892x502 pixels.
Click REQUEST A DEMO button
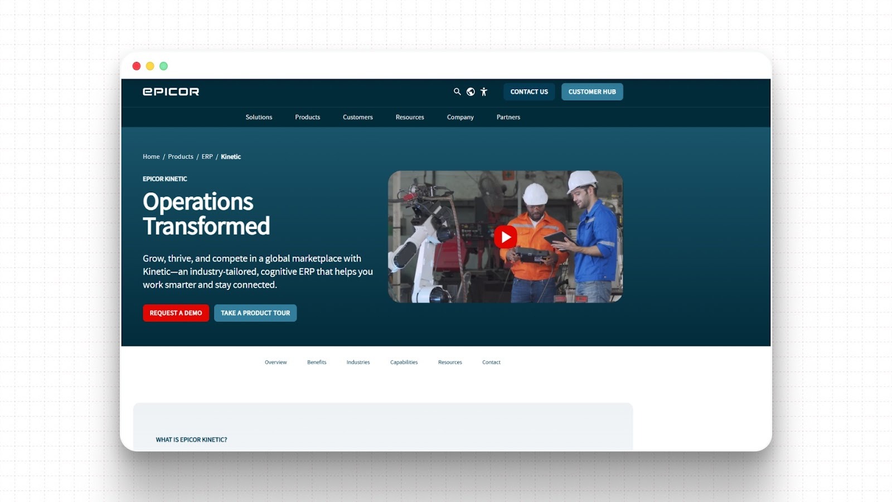point(176,313)
